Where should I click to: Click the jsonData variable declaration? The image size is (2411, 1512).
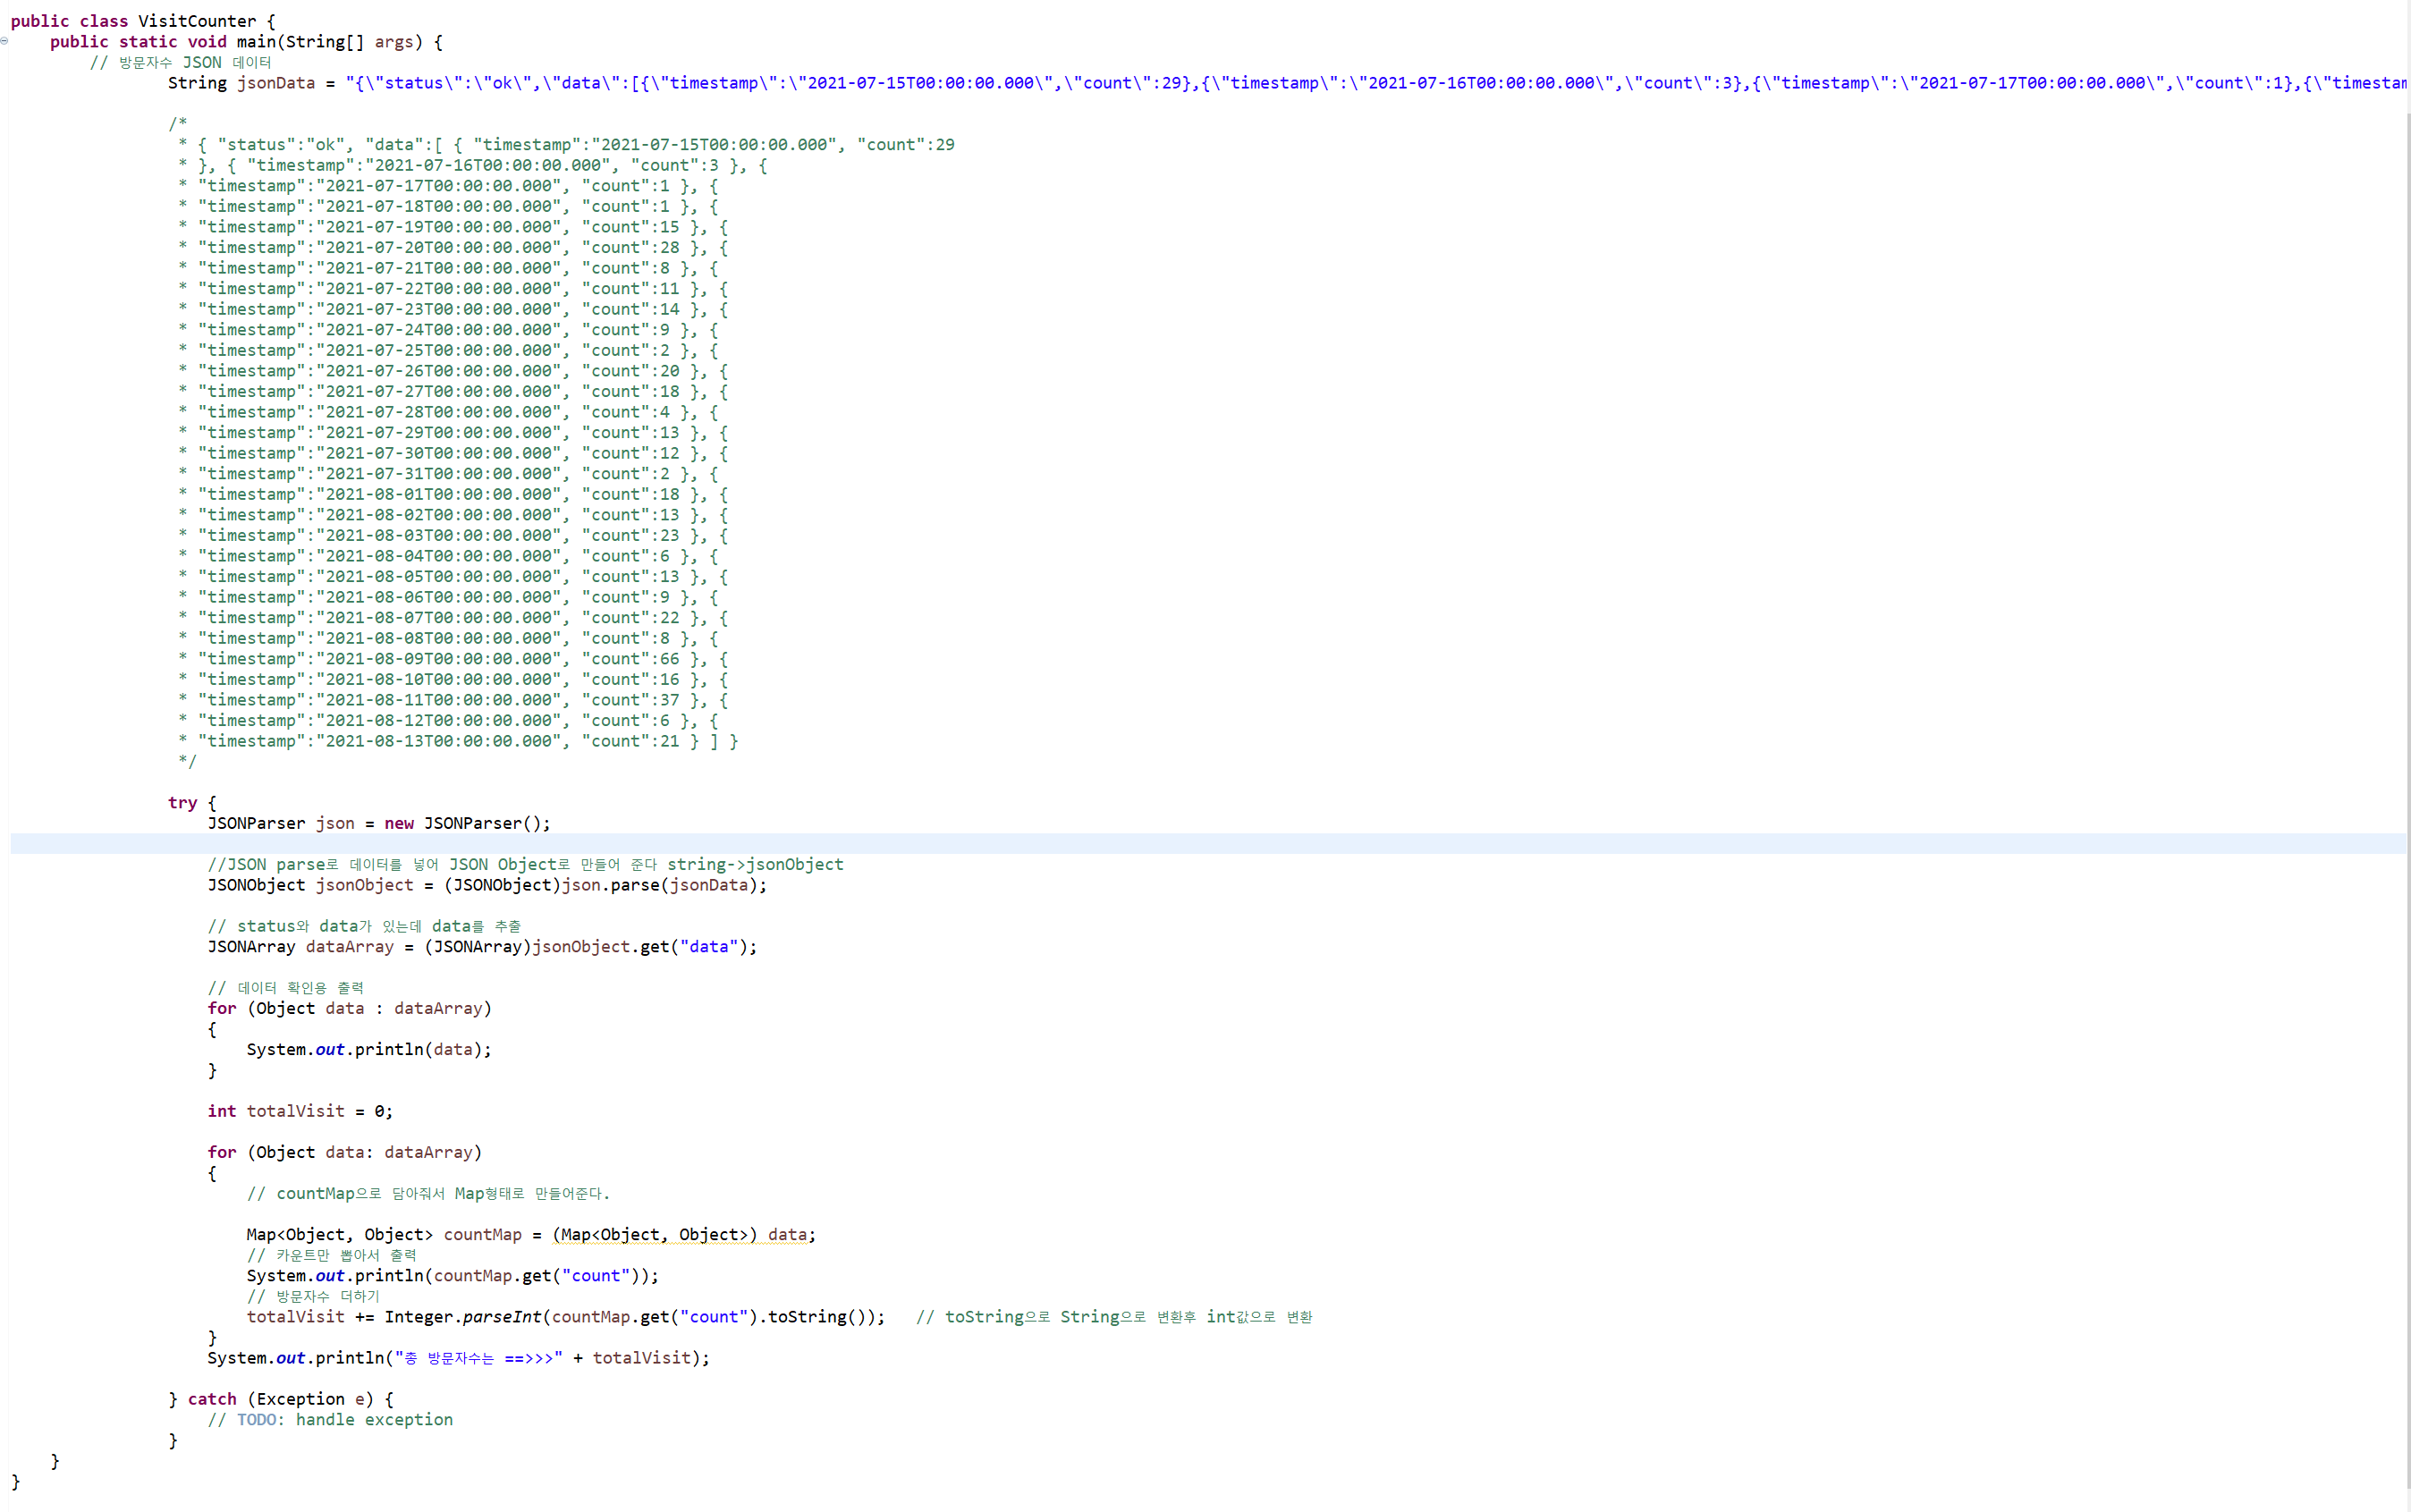tap(275, 83)
